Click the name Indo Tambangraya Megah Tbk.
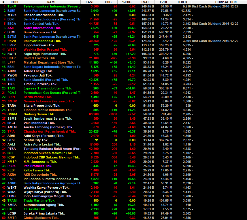Screen dimensions: 247x220 [48, 196]
